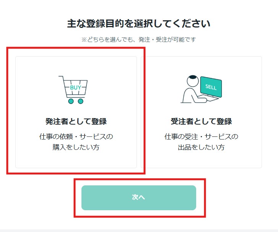278x232 pixels.
Task: Click the left green cart wheel
Action: 71,101
